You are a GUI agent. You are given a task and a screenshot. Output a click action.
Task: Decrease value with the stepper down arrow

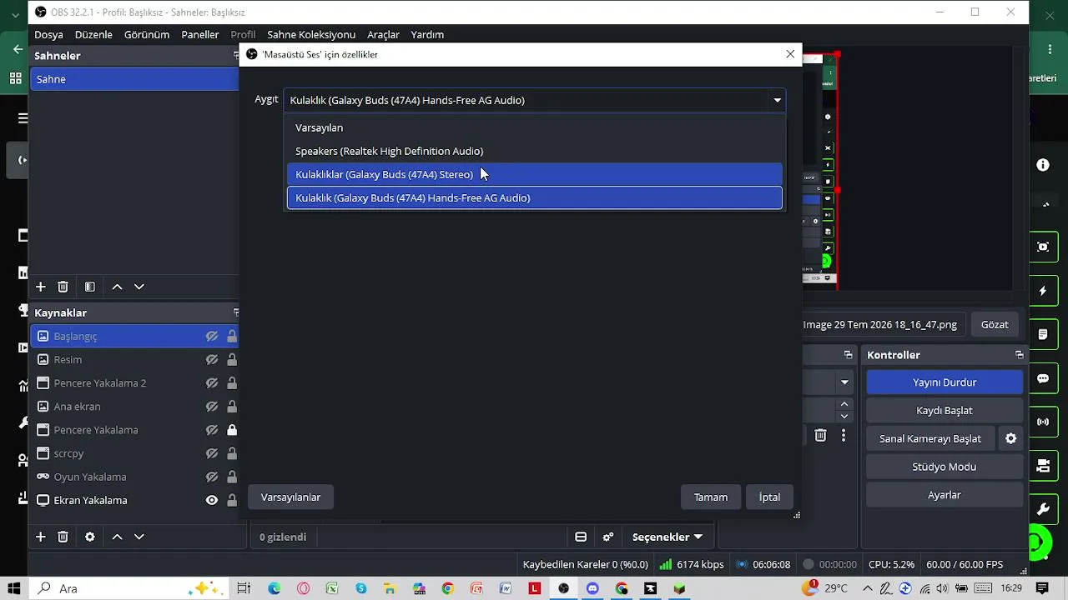click(x=844, y=416)
